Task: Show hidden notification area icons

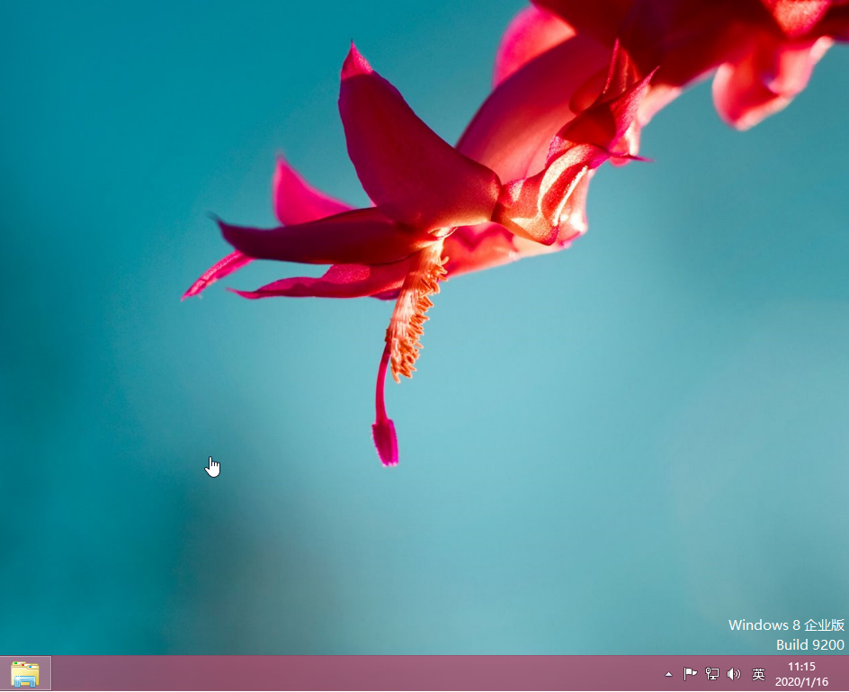Action: coord(668,674)
